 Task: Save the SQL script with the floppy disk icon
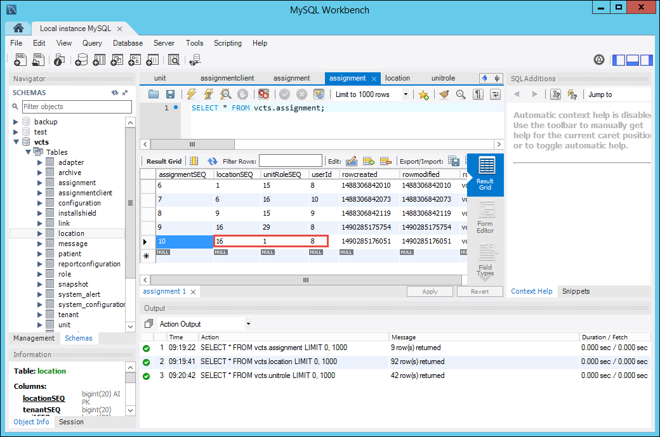pyautogui.click(x=170, y=95)
